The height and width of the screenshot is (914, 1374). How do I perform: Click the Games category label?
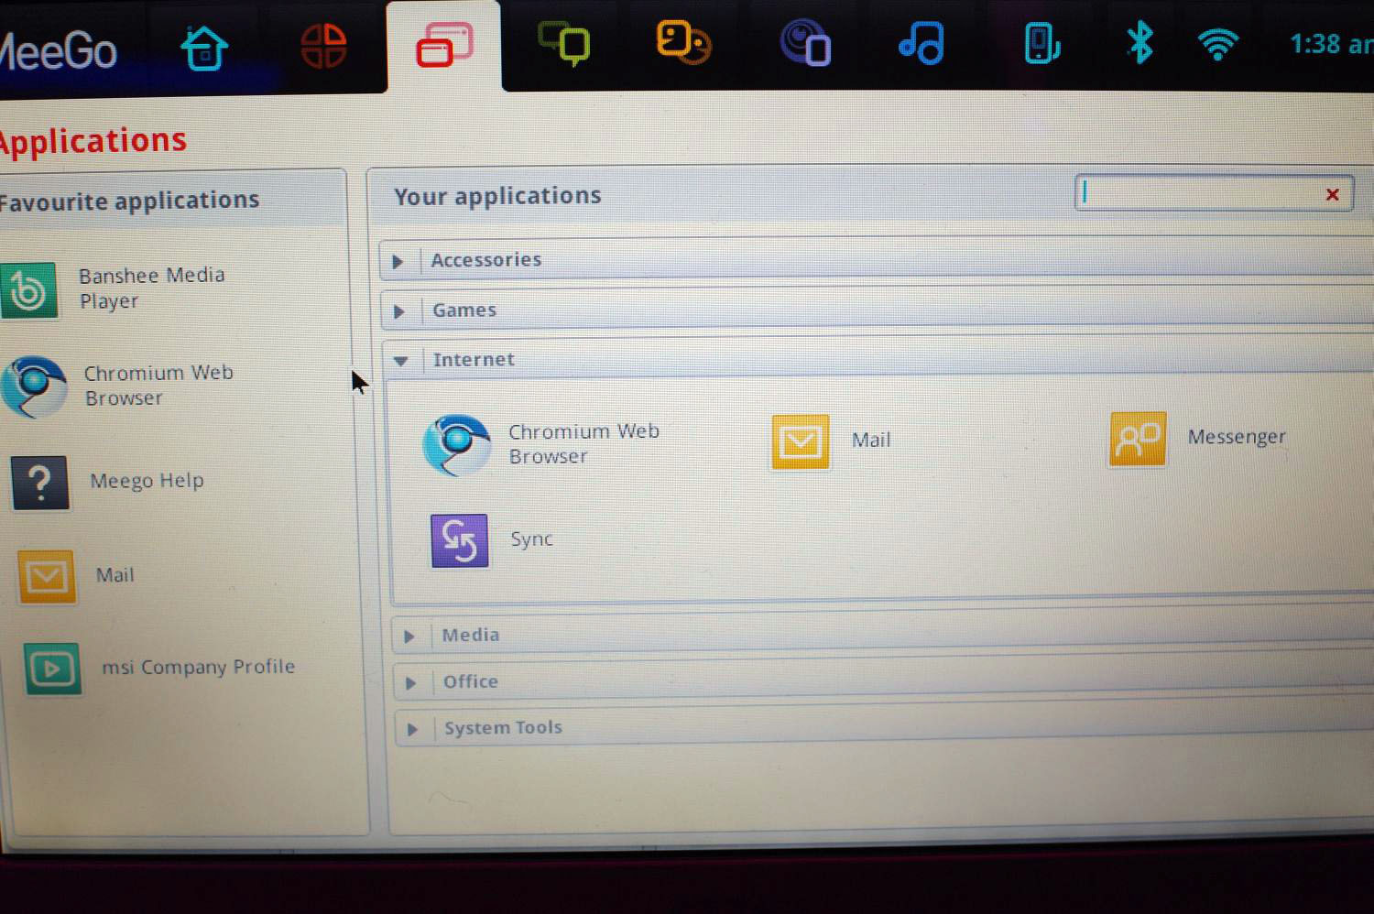click(x=464, y=310)
